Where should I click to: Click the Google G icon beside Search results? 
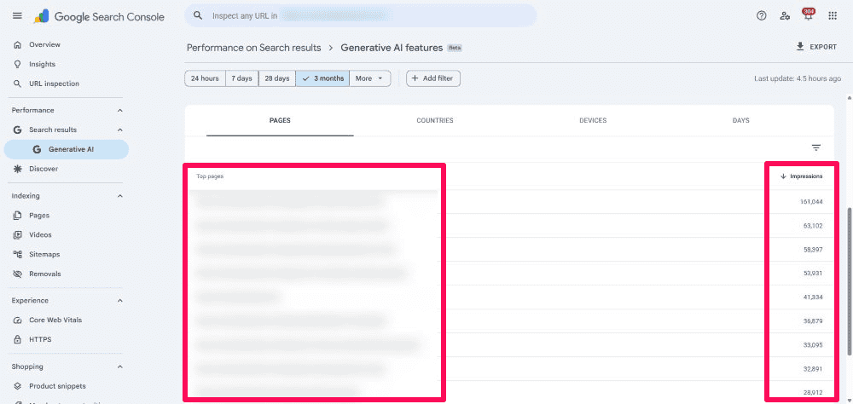pyautogui.click(x=17, y=130)
